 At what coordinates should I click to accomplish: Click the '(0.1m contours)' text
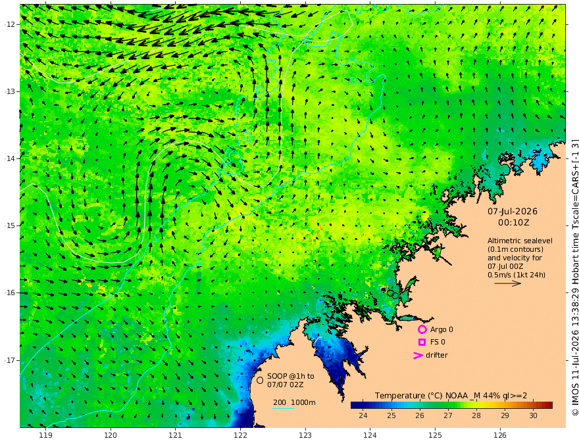[515, 249]
